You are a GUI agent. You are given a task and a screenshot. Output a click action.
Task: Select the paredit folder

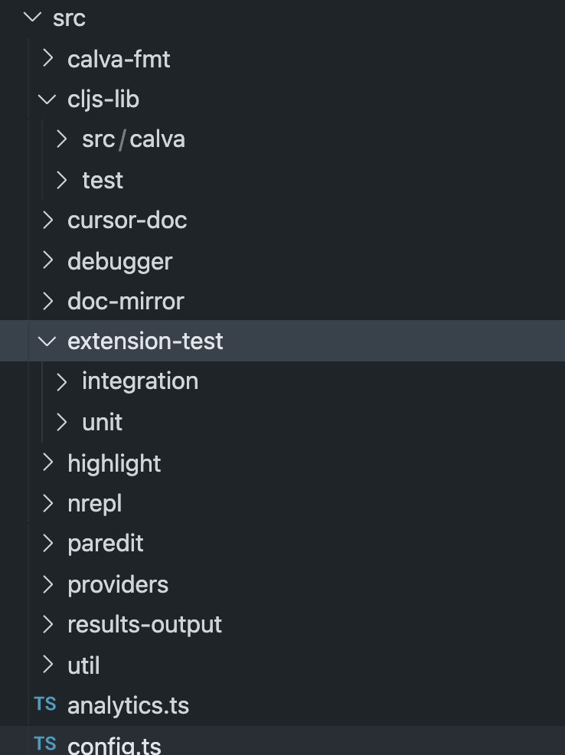(x=105, y=543)
